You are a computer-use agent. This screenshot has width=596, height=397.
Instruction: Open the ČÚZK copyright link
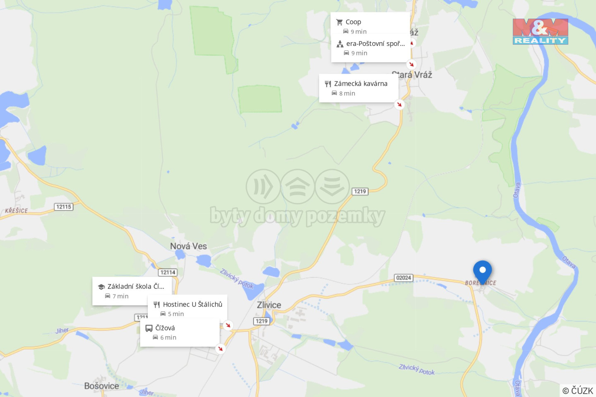578,390
